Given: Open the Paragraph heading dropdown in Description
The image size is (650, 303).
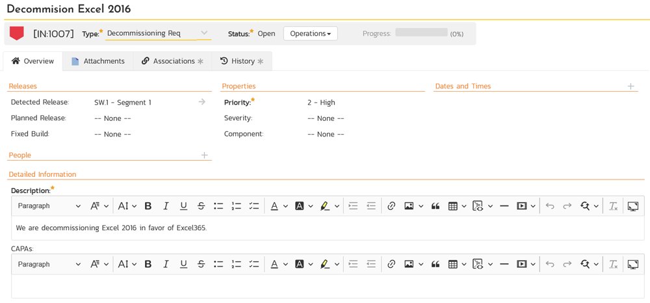Looking at the screenshot, I should [49, 206].
